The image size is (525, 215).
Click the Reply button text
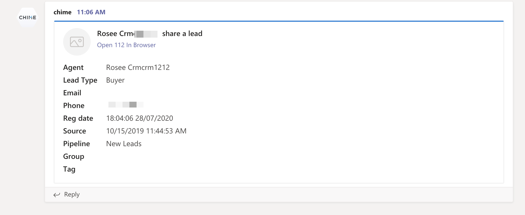click(x=72, y=194)
